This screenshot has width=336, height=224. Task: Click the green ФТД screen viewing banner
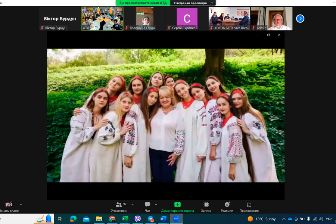[143, 3]
